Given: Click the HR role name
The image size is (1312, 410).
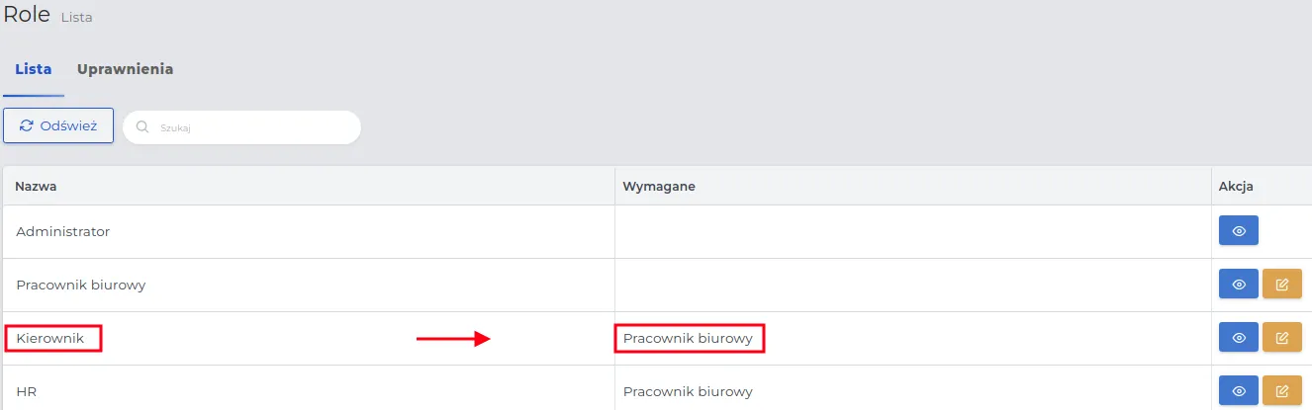Looking at the screenshot, I should point(27,392).
